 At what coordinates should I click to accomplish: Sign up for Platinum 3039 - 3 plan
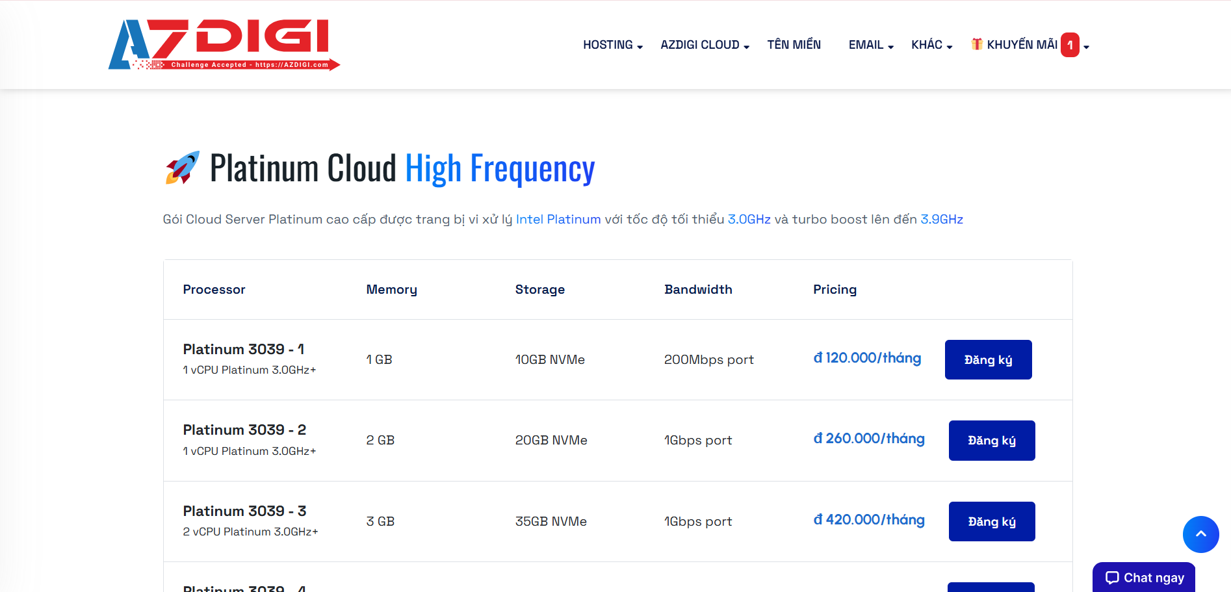991,521
